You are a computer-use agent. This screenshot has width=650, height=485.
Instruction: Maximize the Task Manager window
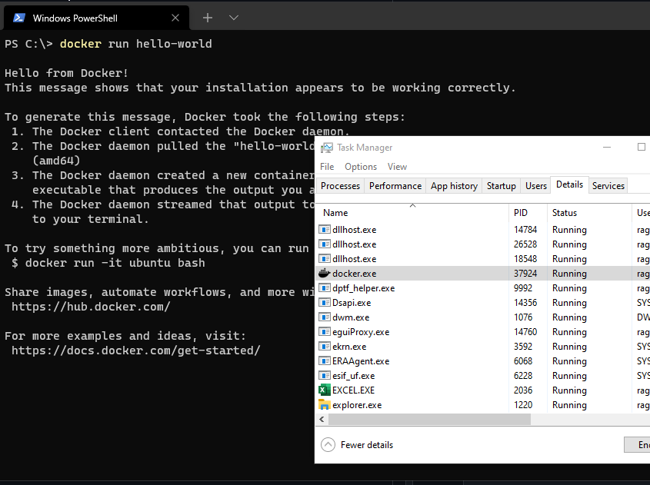642,147
